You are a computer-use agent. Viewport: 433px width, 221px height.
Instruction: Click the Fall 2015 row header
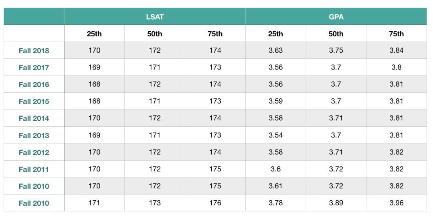(x=34, y=102)
